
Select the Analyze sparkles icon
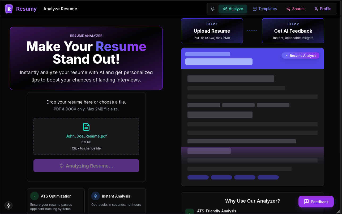click(225, 8)
